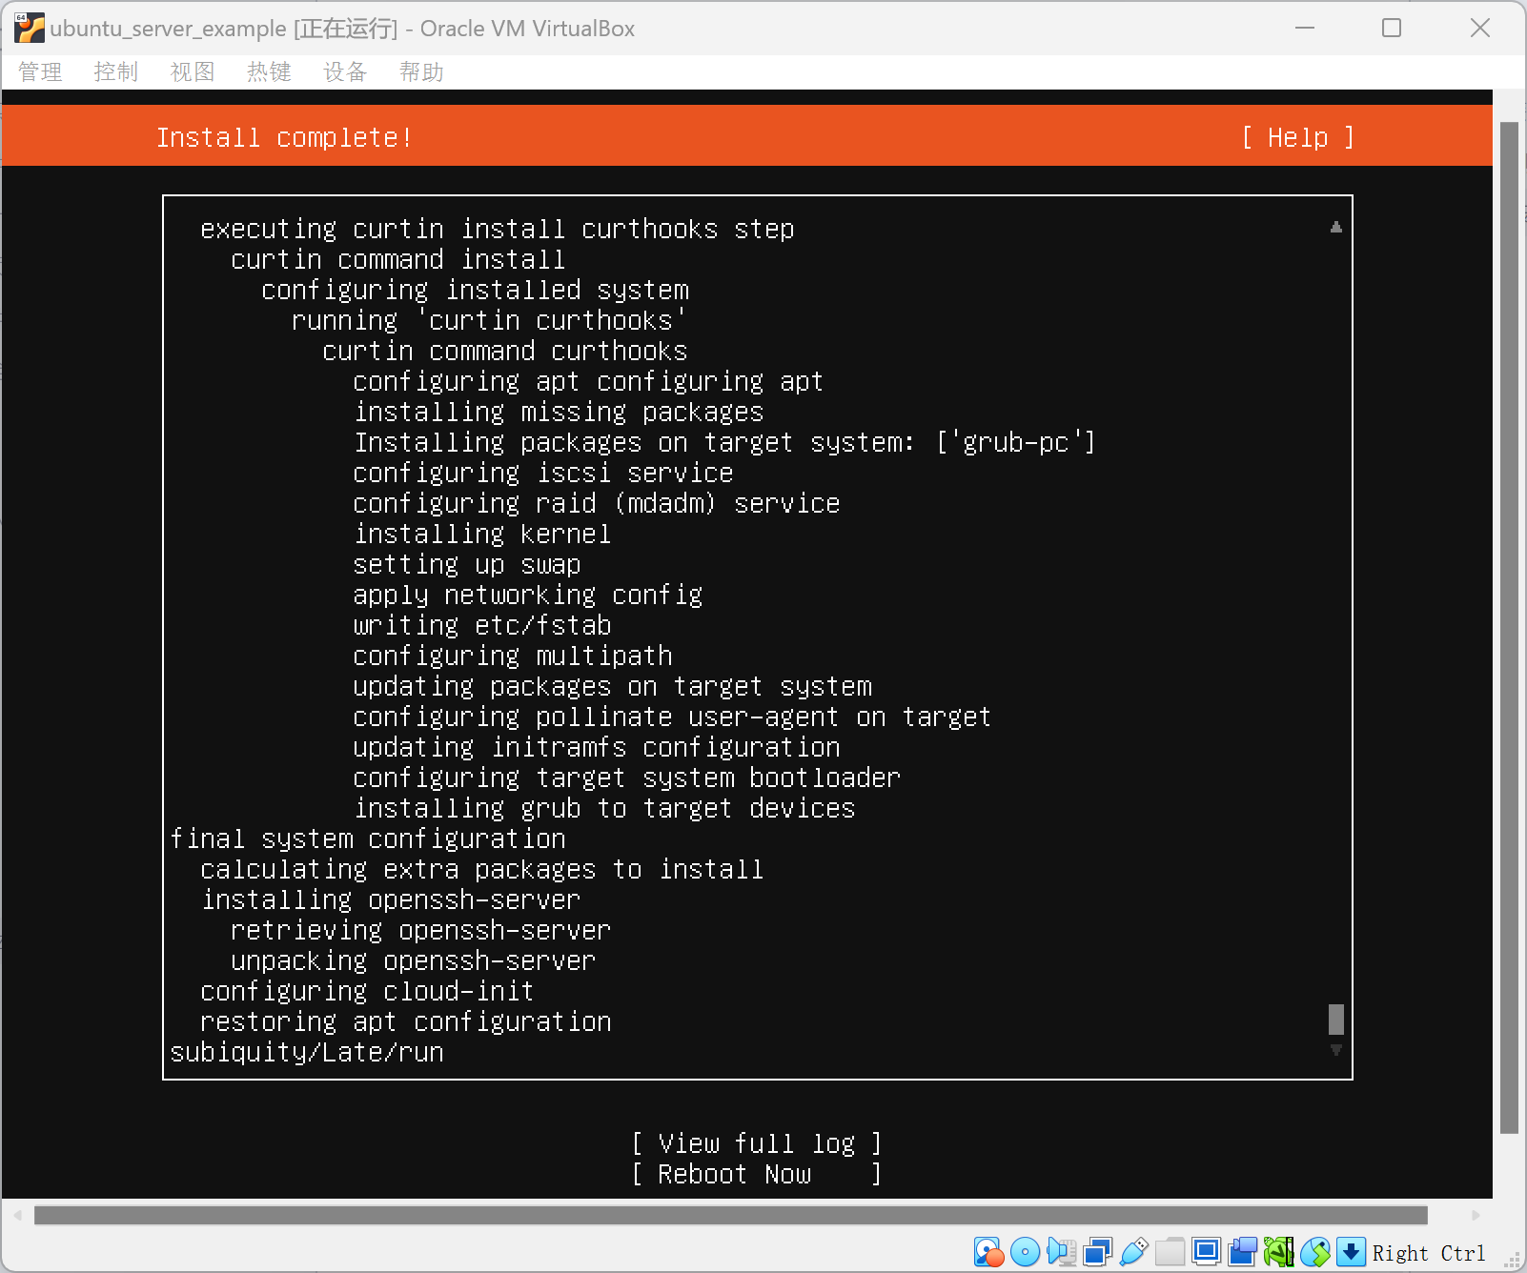The width and height of the screenshot is (1527, 1273).
Task: Open the 管理 menu
Action: pos(40,72)
